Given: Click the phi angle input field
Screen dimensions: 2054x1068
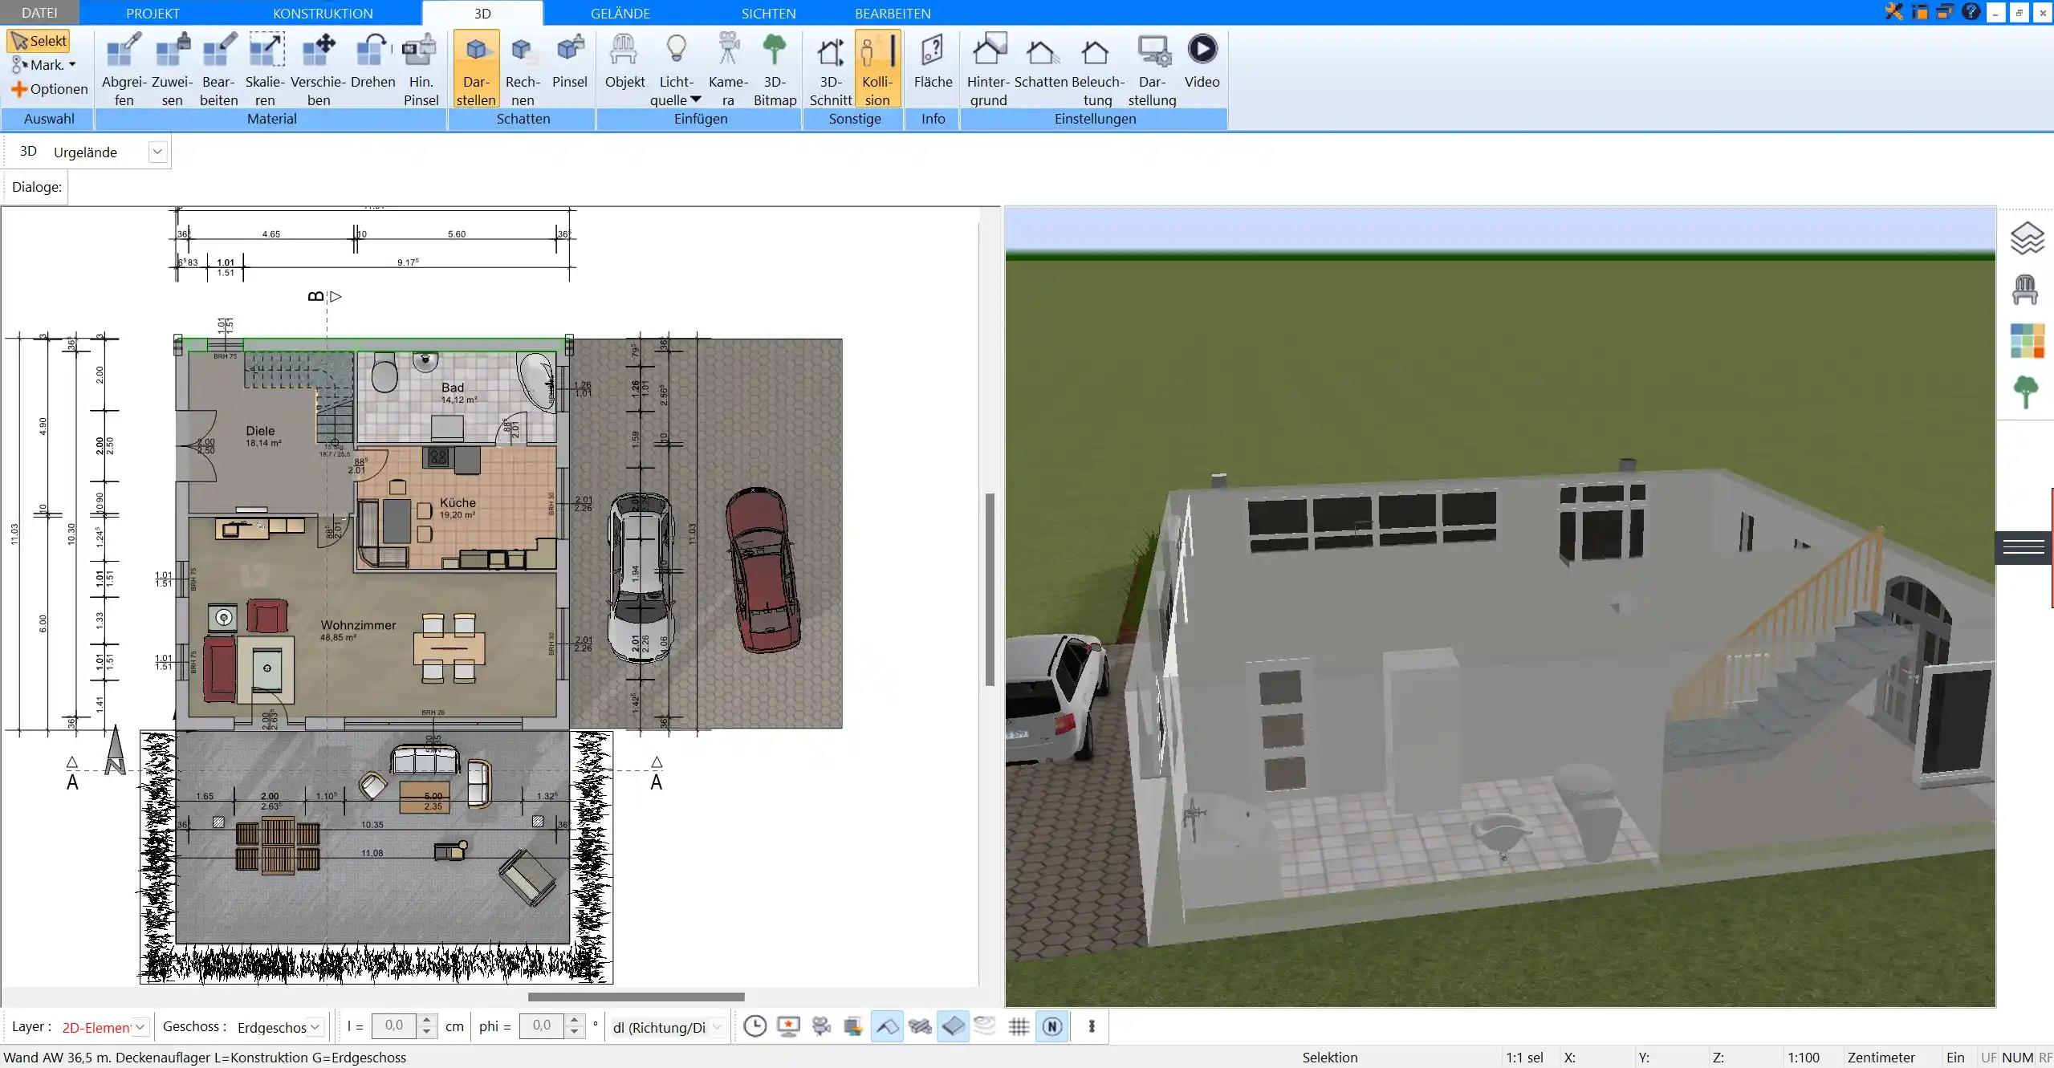Looking at the screenshot, I should pos(542,1026).
